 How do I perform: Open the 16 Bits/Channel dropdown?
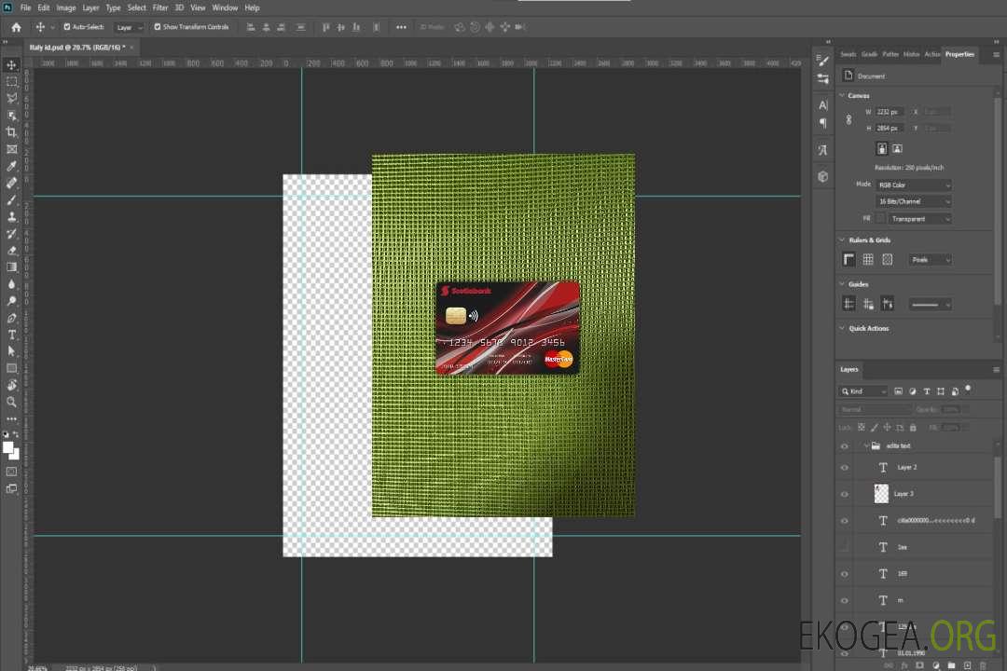point(913,201)
